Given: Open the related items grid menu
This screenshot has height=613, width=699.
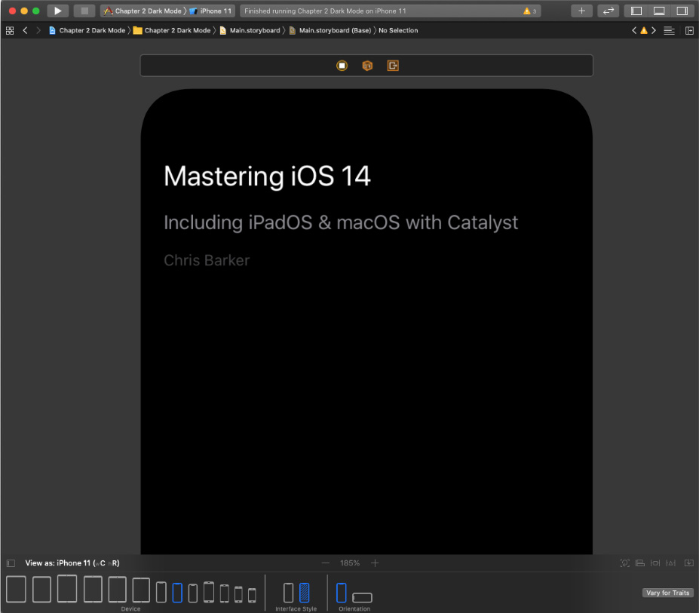Looking at the screenshot, I should coord(10,30).
